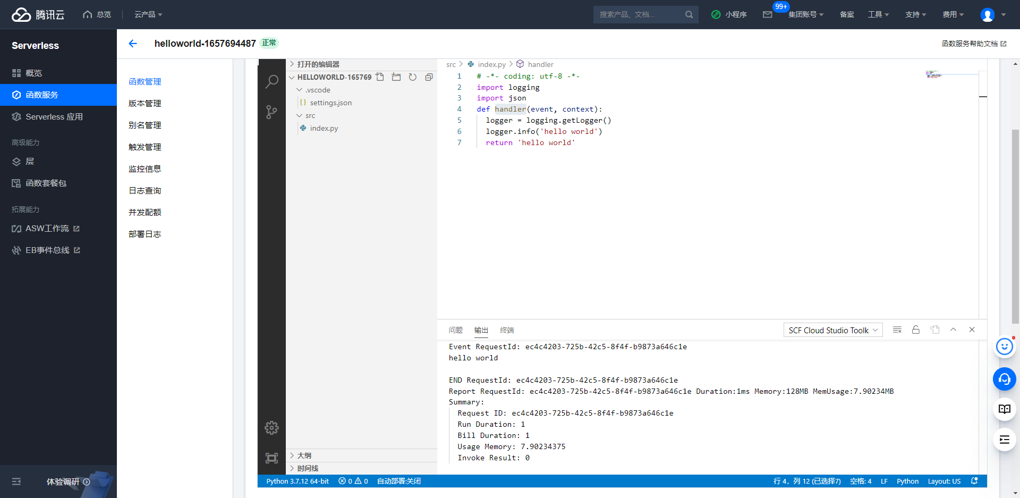Switch to the 问题 problems tab
Image resolution: width=1020 pixels, height=498 pixels.
pos(456,330)
